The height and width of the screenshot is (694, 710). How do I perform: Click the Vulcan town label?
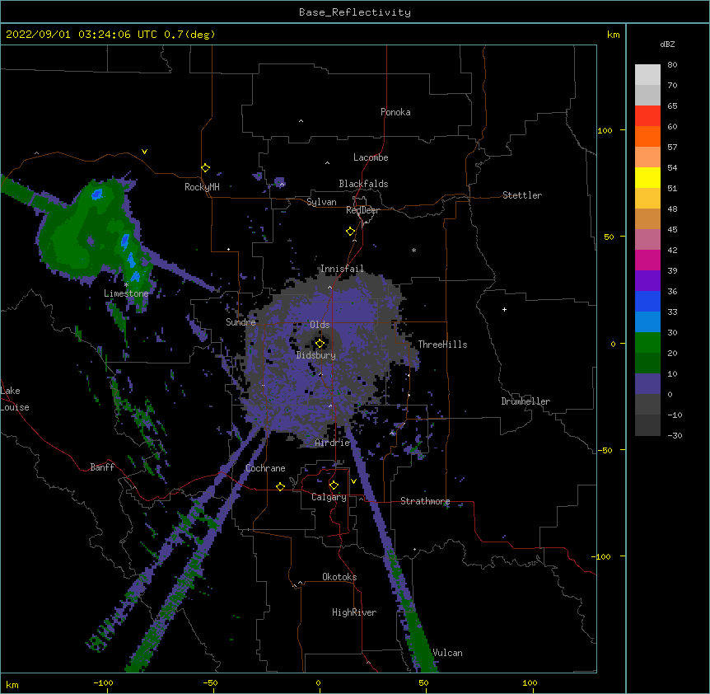(447, 653)
